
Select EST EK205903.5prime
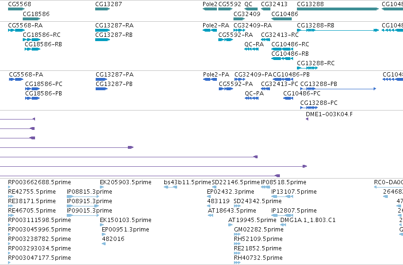coord(125,182)
